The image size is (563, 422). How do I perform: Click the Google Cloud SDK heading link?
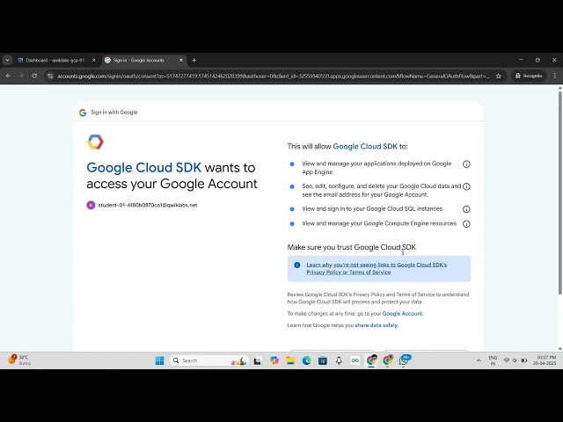pyautogui.click(x=144, y=168)
